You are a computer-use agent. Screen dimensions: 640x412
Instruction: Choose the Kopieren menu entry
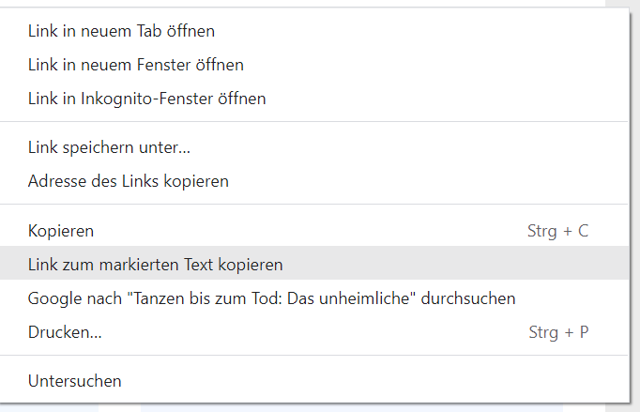click(x=61, y=231)
